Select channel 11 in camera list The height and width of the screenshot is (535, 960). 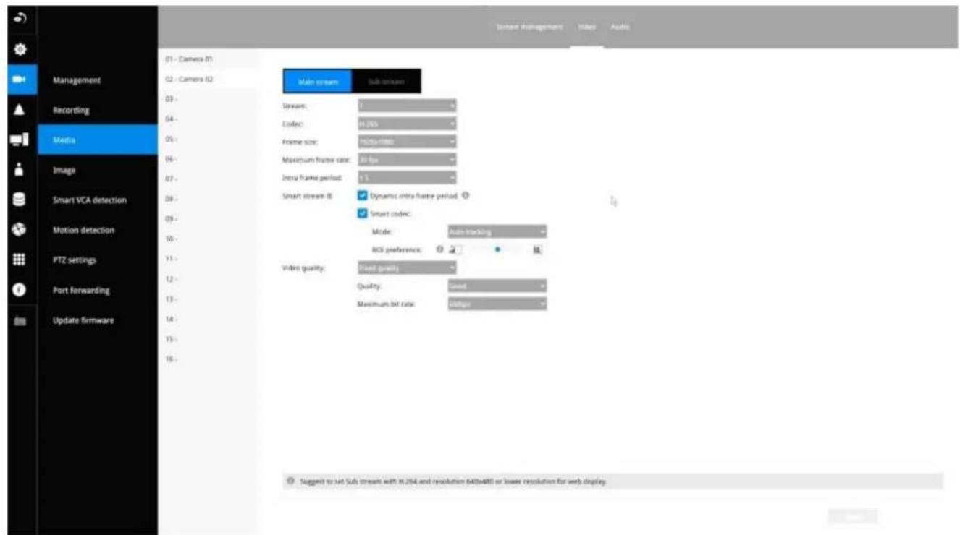tap(207, 258)
